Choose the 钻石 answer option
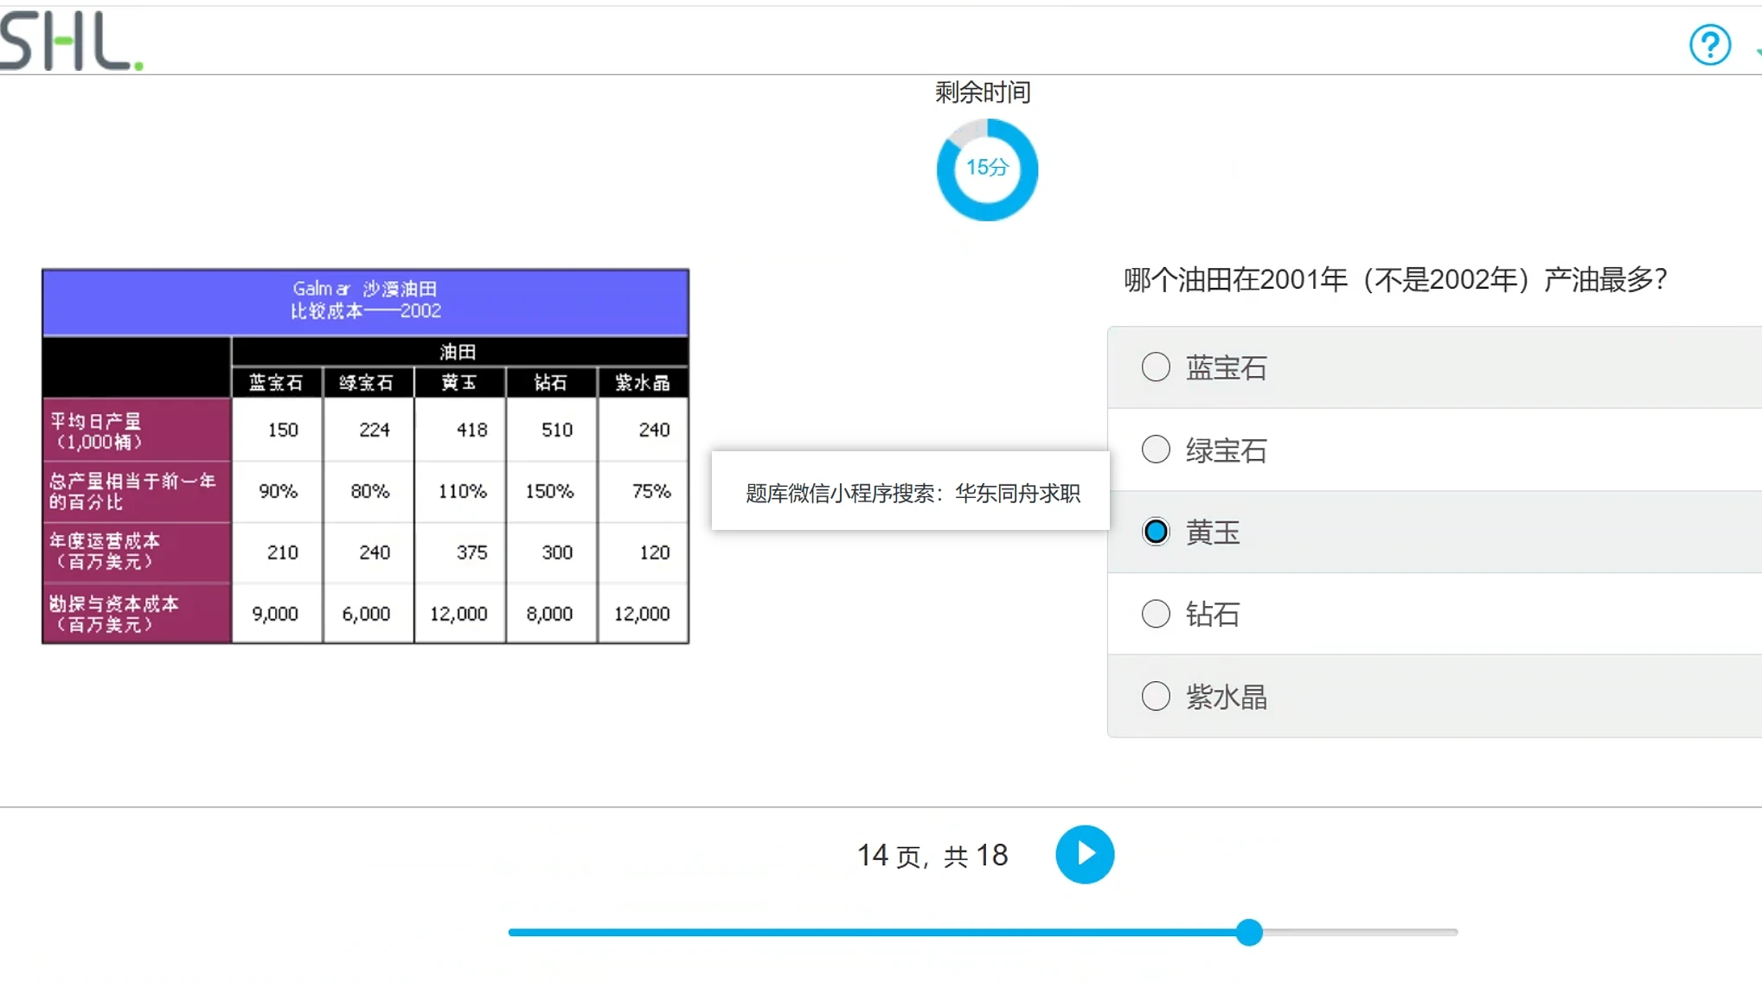The width and height of the screenshot is (1762, 982). click(1156, 614)
